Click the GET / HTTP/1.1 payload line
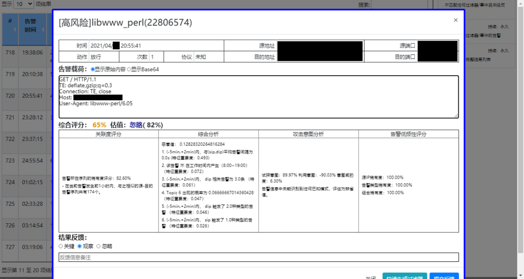 [78, 79]
